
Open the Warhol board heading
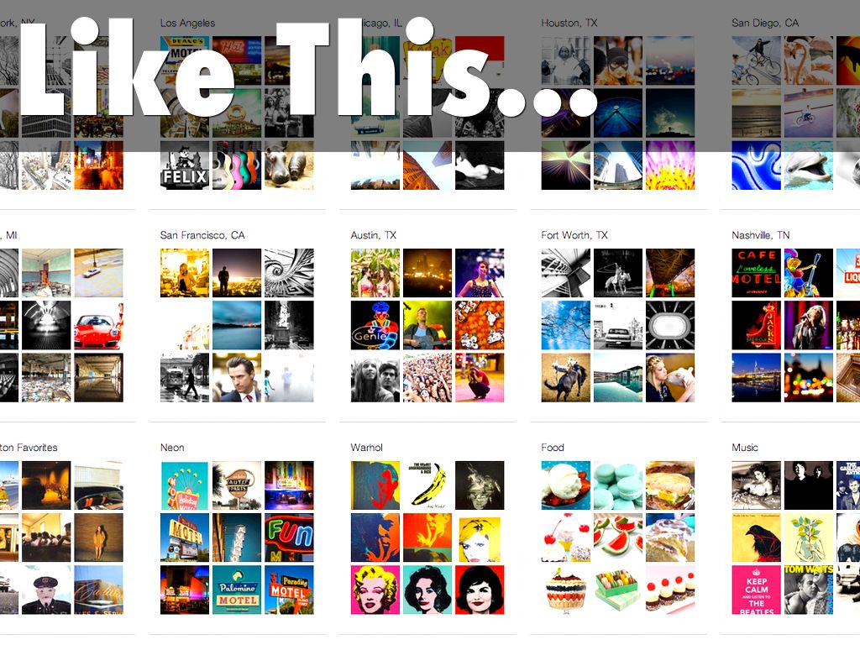tap(366, 448)
